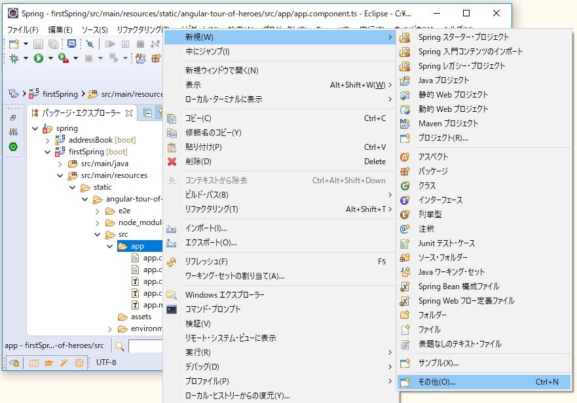Click the Export icon in context menu
The height and width of the screenshot is (403, 577).
(x=172, y=243)
